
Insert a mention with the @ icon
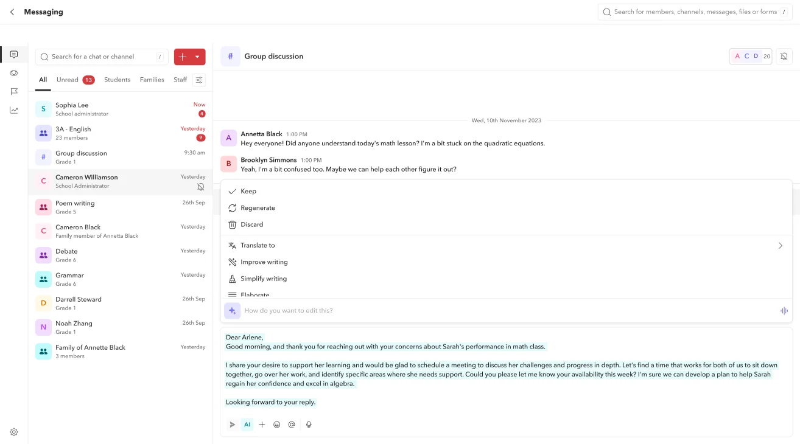coord(292,425)
